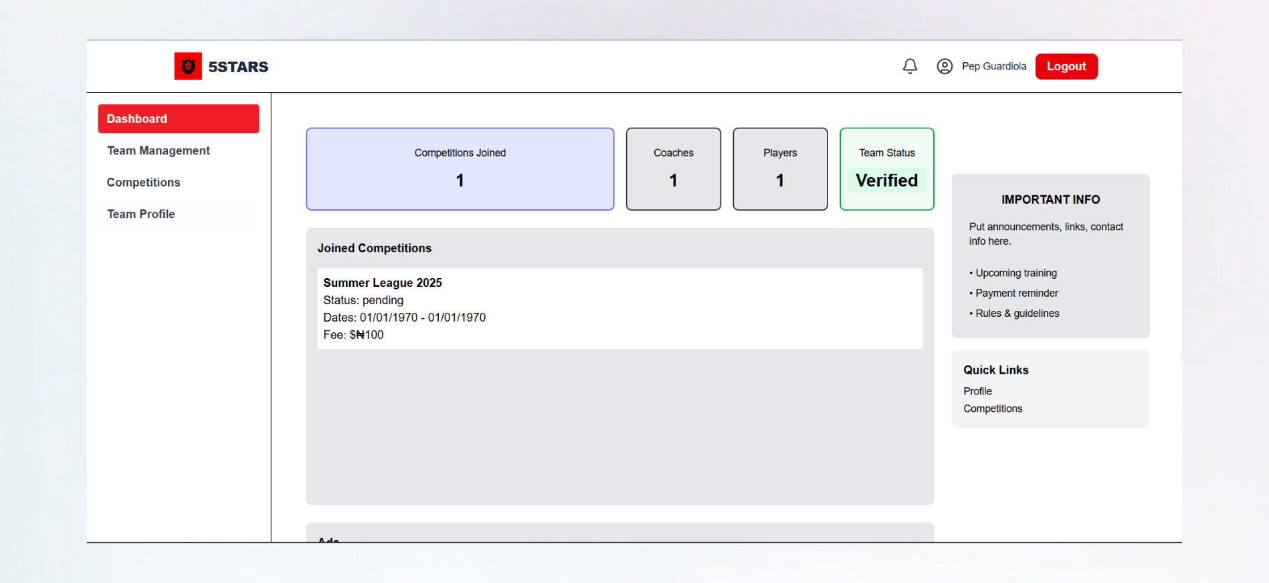
Task: Click Payment reminder bullet item
Action: coord(1017,293)
